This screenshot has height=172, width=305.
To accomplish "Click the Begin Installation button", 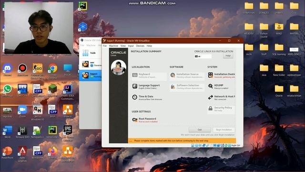I will [x=224, y=129].
